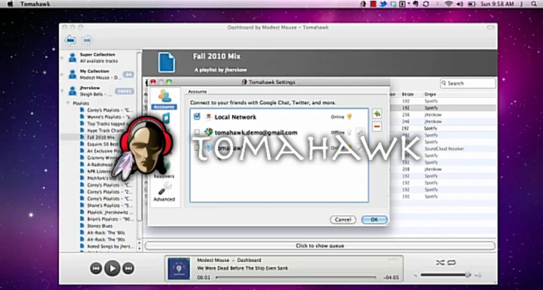
Task: Click Cancel in Tomahawk Settings
Action: 343,220
